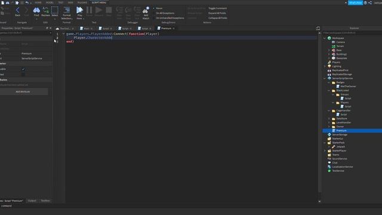The image size is (382, 215).
Task: Select the Terrain item in Explorer
Action: tap(340, 46)
